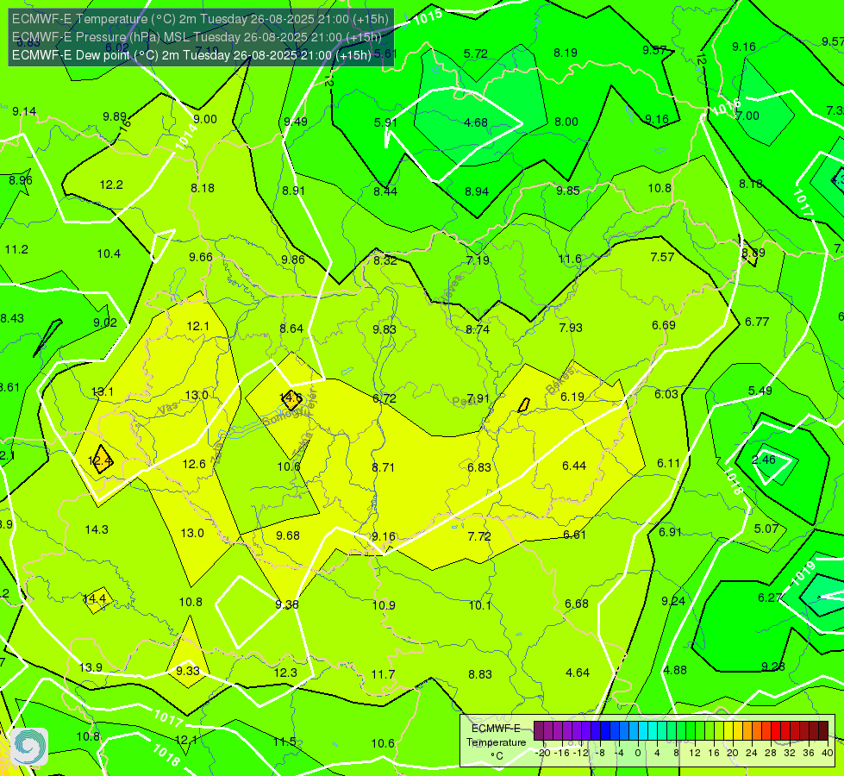
Task: Click the 7.72 grid value
Action: [479, 536]
